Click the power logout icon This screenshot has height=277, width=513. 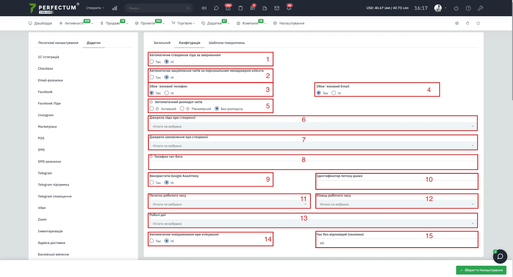[456, 8]
